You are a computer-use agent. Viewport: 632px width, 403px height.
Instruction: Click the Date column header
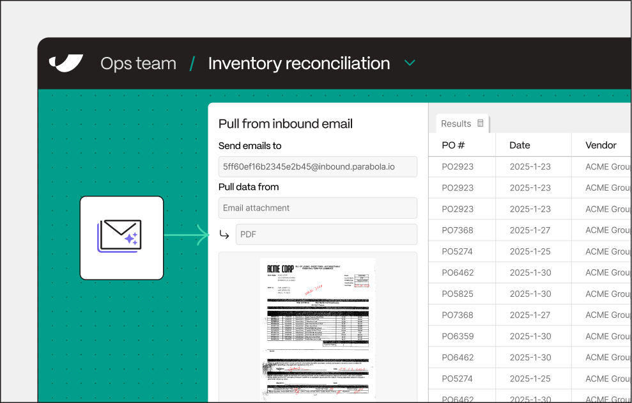533,145
